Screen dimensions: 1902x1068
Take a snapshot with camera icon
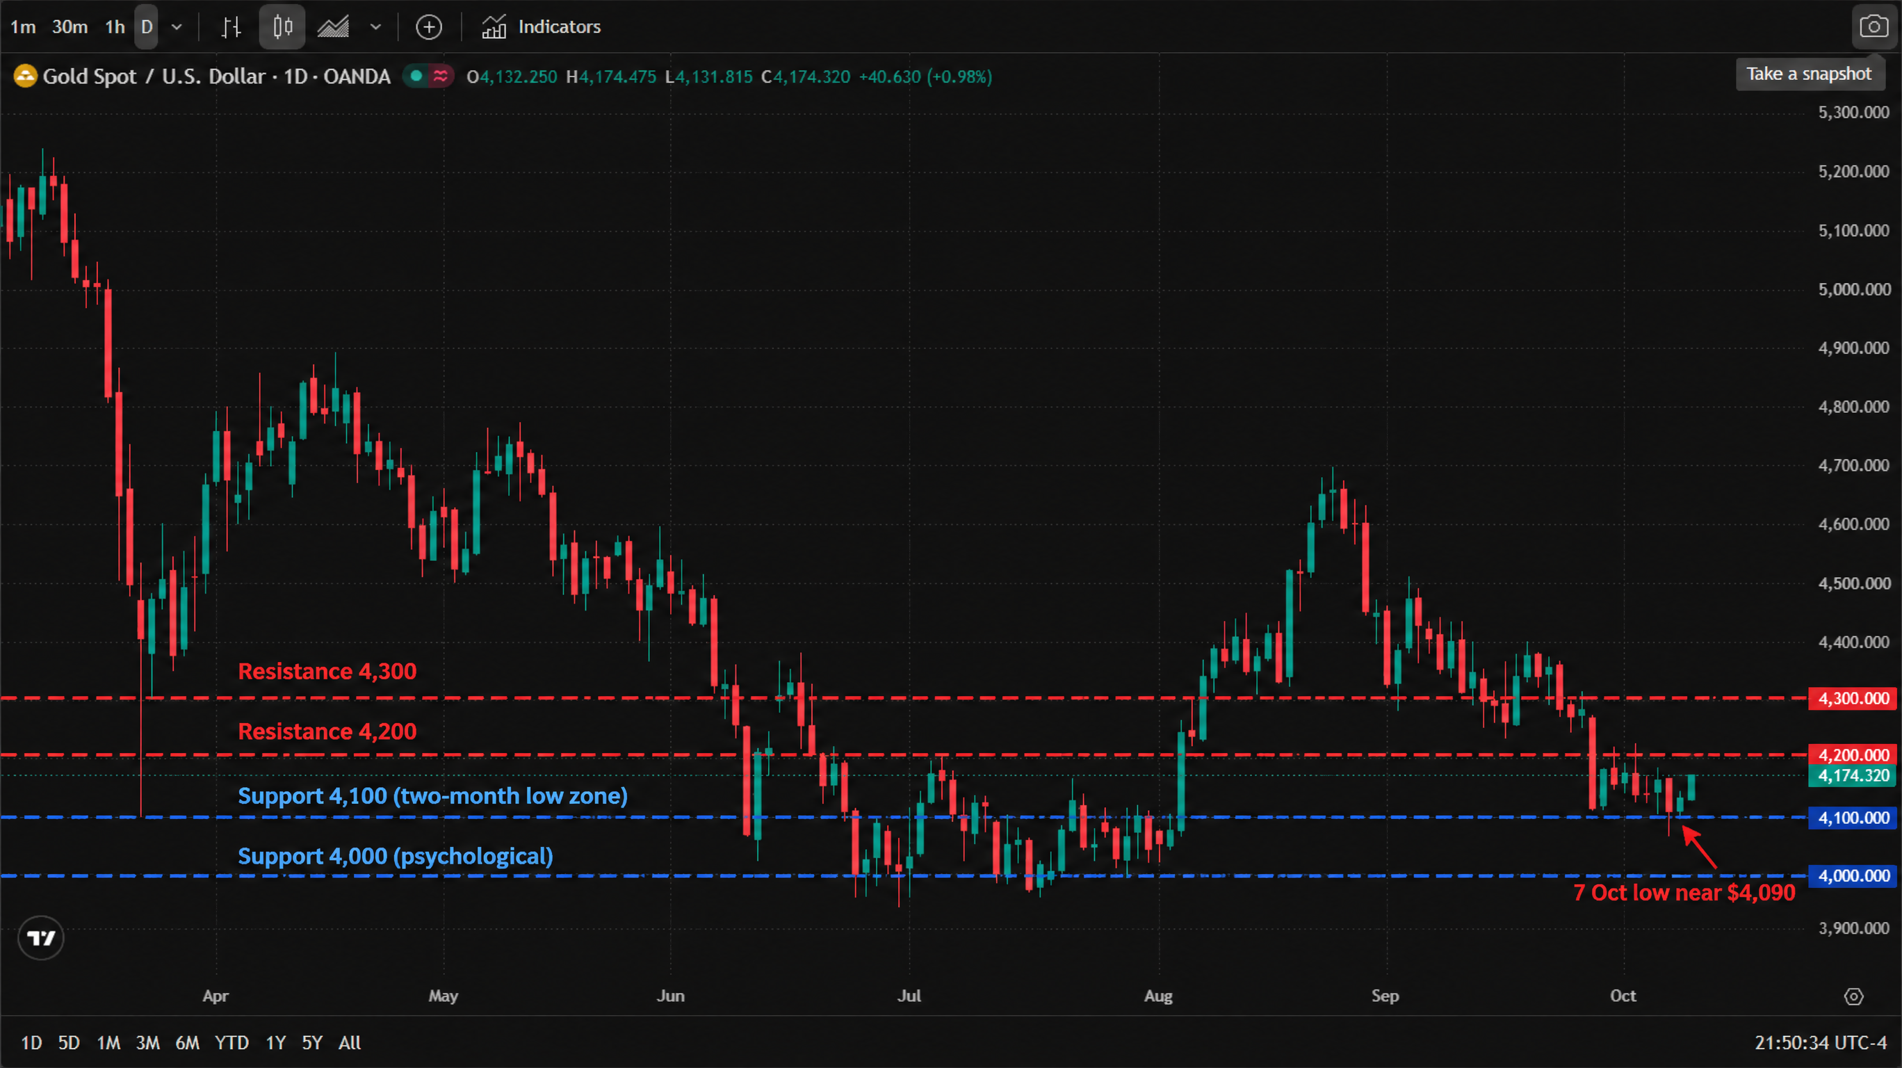pyautogui.click(x=1874, y=26)
